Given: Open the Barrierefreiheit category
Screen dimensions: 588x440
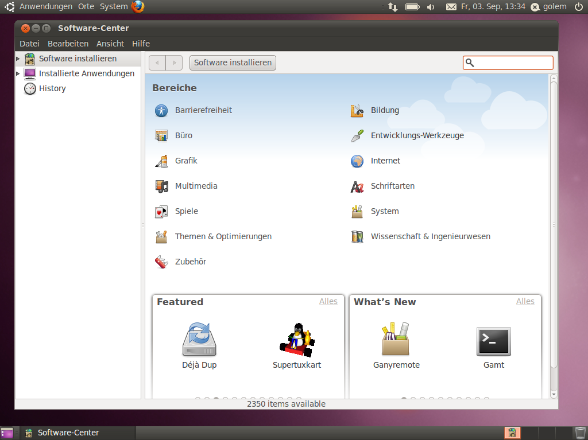Looking at the screenshot, I should click(x=204, y=110).
